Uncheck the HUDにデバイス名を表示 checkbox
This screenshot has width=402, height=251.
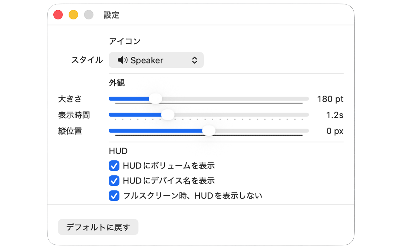[114, 181]
